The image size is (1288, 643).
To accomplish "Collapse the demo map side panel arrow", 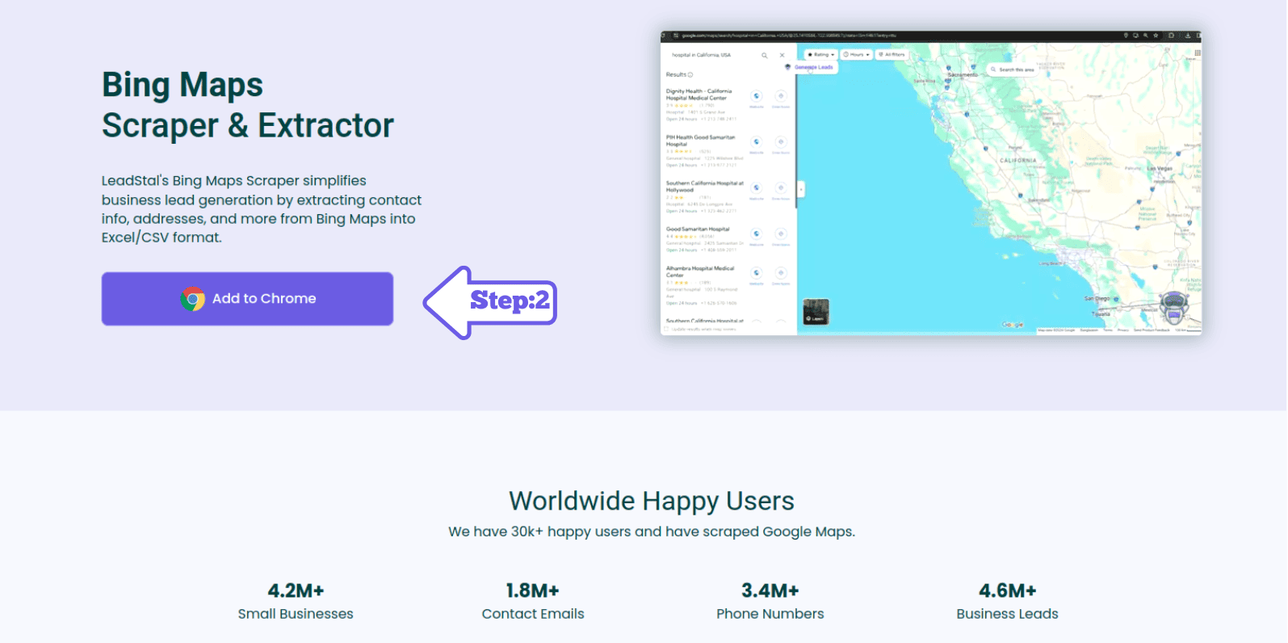I will (801, 189).
